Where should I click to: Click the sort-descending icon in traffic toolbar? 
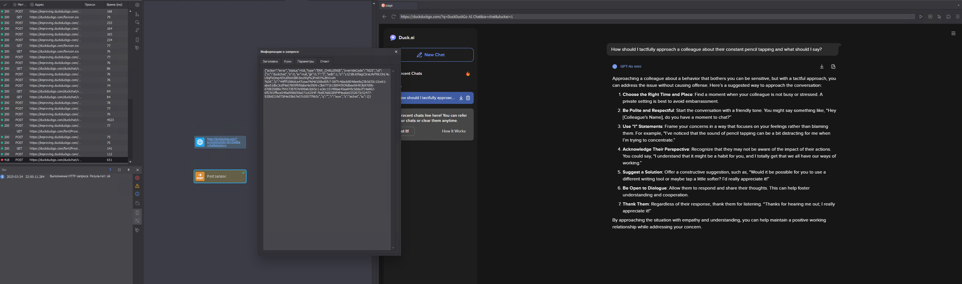[x=137, y=30]
